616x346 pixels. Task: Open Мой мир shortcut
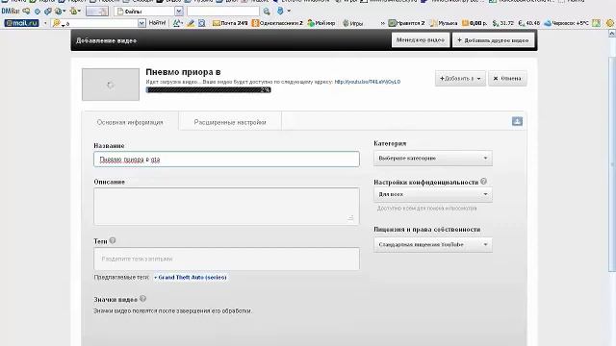pos(321,23)
